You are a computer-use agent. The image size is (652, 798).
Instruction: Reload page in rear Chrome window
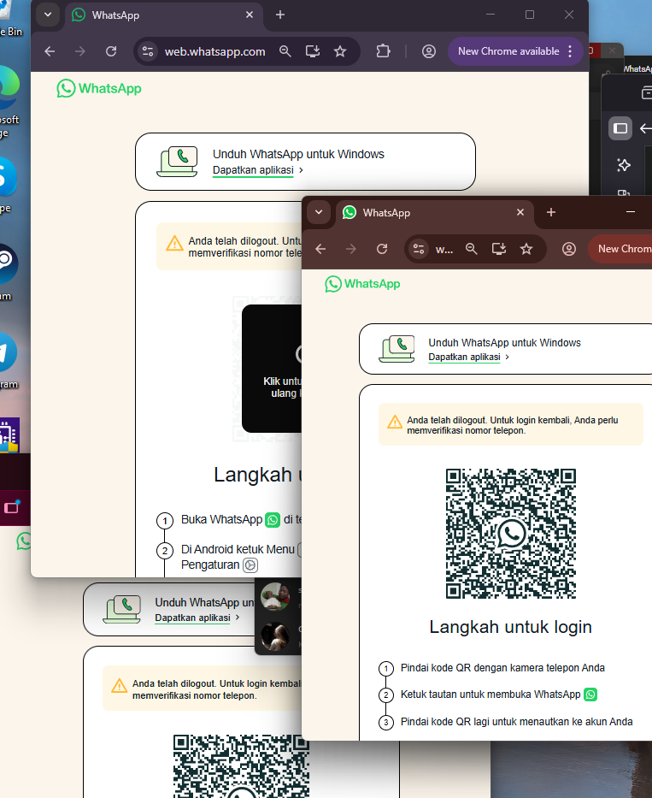[111, 51]
